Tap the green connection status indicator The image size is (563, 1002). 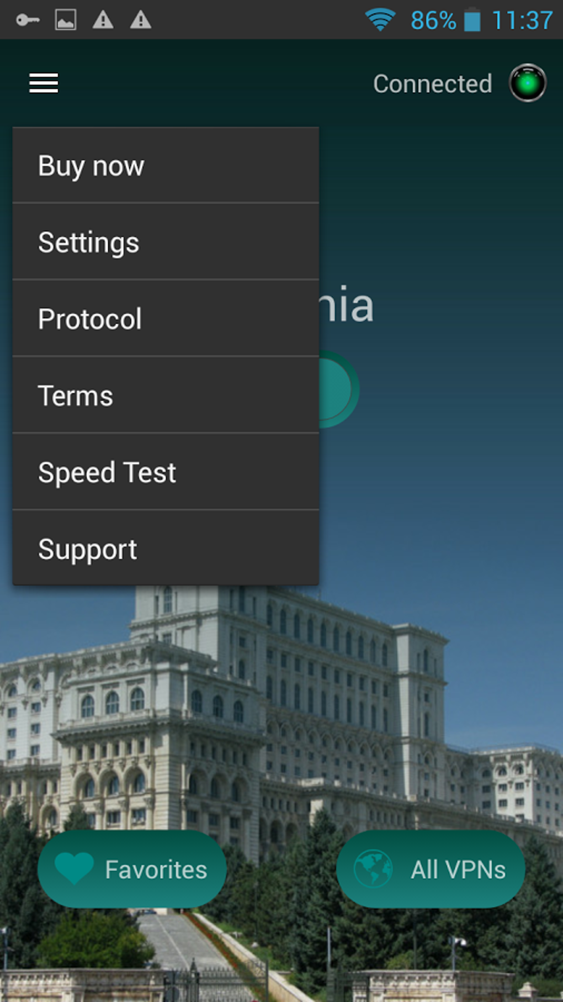528,83
